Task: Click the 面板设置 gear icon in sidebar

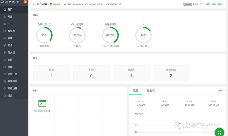Action: (x=5, y=88)
